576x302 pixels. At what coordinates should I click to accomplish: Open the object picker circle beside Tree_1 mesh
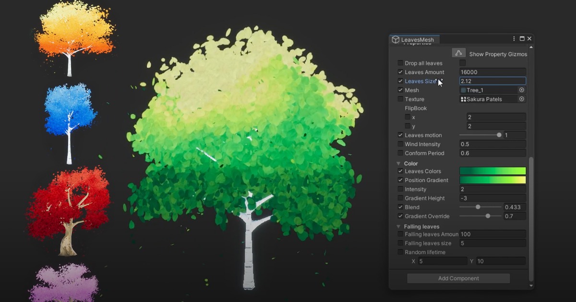click(x=522, y=90)
